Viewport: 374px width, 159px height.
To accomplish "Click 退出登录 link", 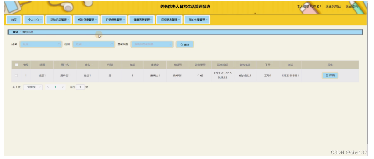I will pyautogui.click(x=352, y=7).
